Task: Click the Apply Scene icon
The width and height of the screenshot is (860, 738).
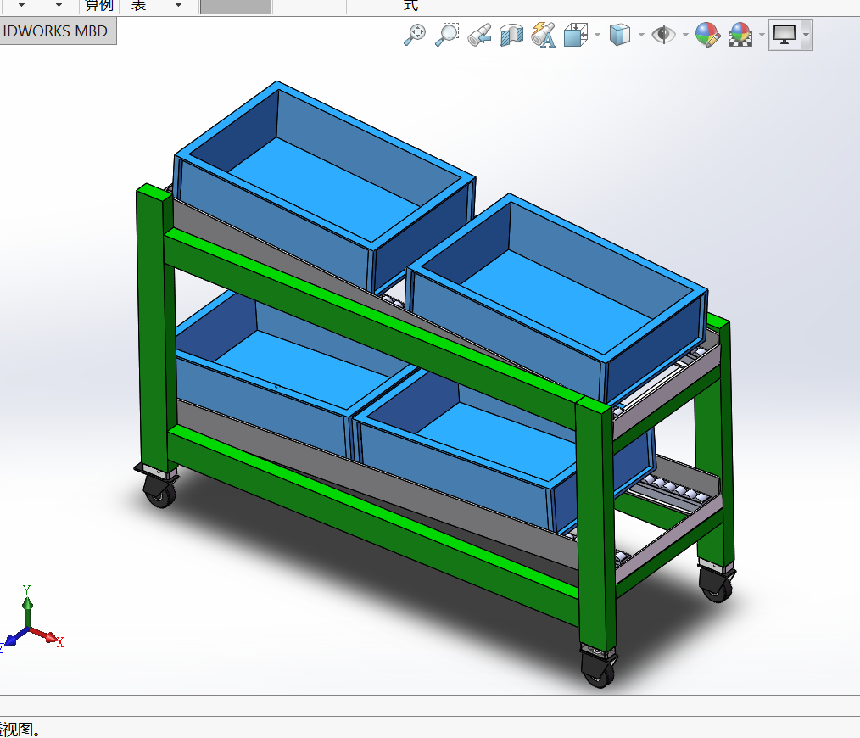Action: [x=740, y=35]
